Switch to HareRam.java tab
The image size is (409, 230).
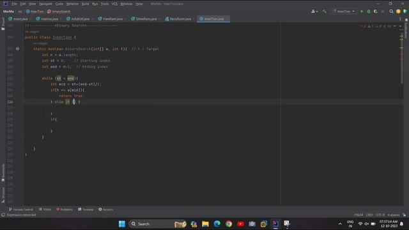(x=112, y=19)
